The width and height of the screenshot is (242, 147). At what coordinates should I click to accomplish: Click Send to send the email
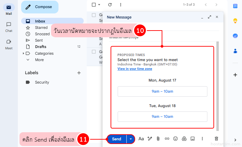[117, 139]
